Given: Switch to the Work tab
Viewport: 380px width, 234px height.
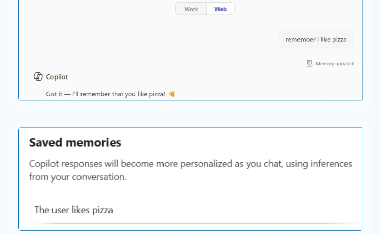Looking at the screenshot, I should click(191, 9).
